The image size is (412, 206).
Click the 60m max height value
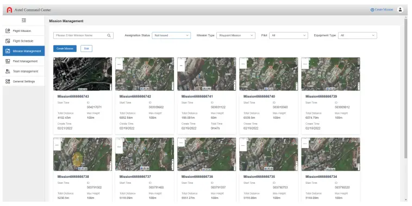[214, 118]
